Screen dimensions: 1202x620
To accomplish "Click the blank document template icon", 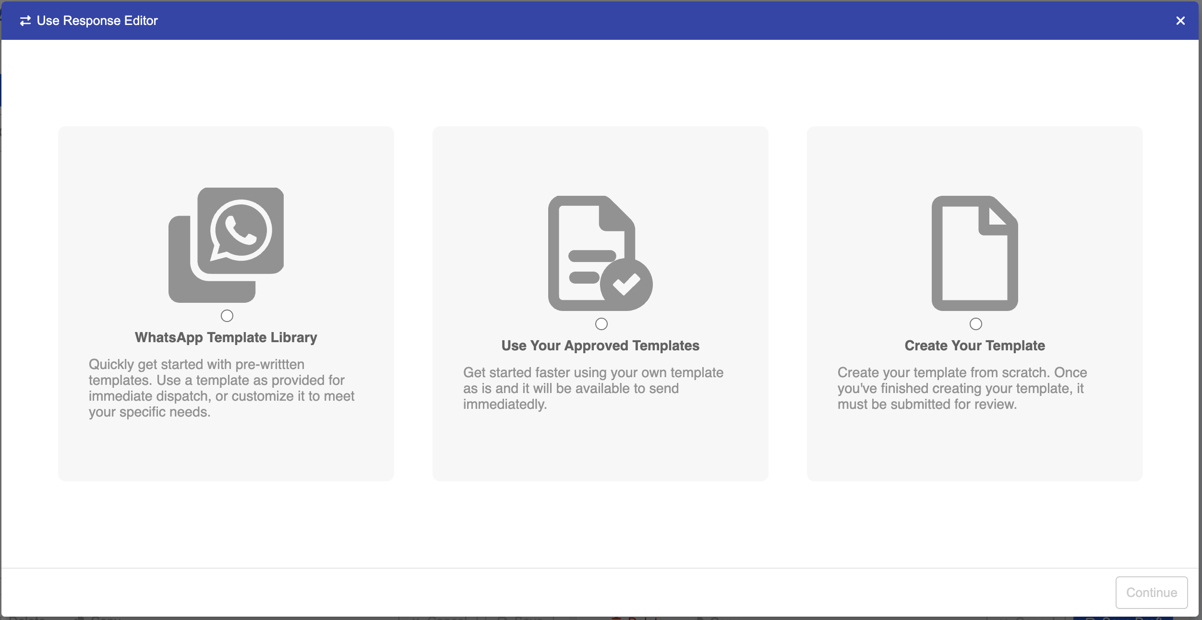I will click(x=974, y=253).
